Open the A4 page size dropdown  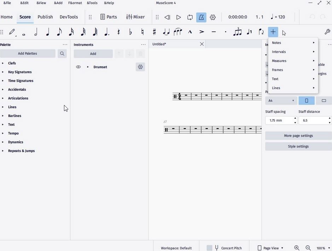[x=281, y=100]
